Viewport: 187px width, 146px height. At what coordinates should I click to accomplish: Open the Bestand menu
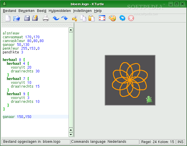tap(9, 11)
